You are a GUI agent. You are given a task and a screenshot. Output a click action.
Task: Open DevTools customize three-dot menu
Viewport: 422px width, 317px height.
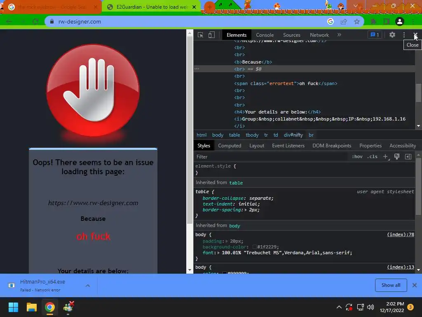pyautogui.click(x=404, y=35)
